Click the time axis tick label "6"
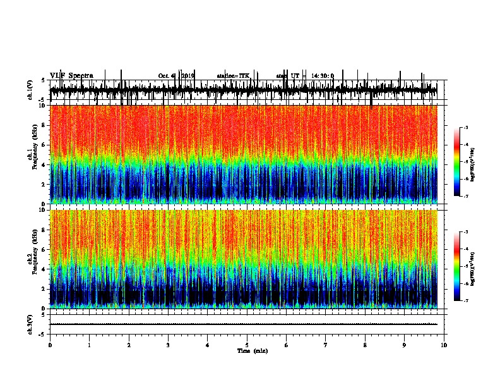 click(287, 345)
